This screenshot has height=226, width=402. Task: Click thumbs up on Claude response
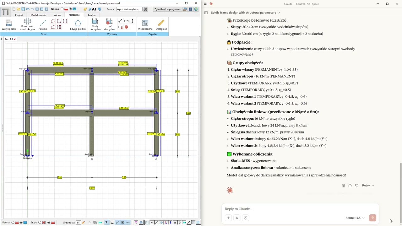coord(350,186)
